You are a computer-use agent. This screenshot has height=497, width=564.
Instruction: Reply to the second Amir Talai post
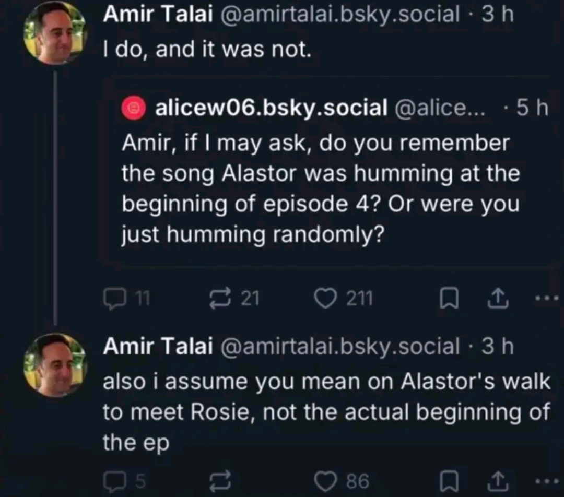pos(111,480)
